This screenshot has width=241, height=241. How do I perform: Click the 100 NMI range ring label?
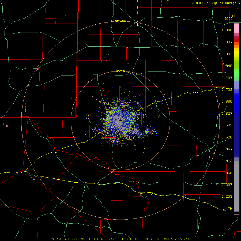point(120,21)
